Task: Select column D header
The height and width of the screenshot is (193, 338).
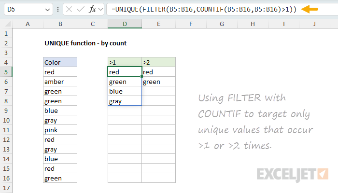Action: 125,24
